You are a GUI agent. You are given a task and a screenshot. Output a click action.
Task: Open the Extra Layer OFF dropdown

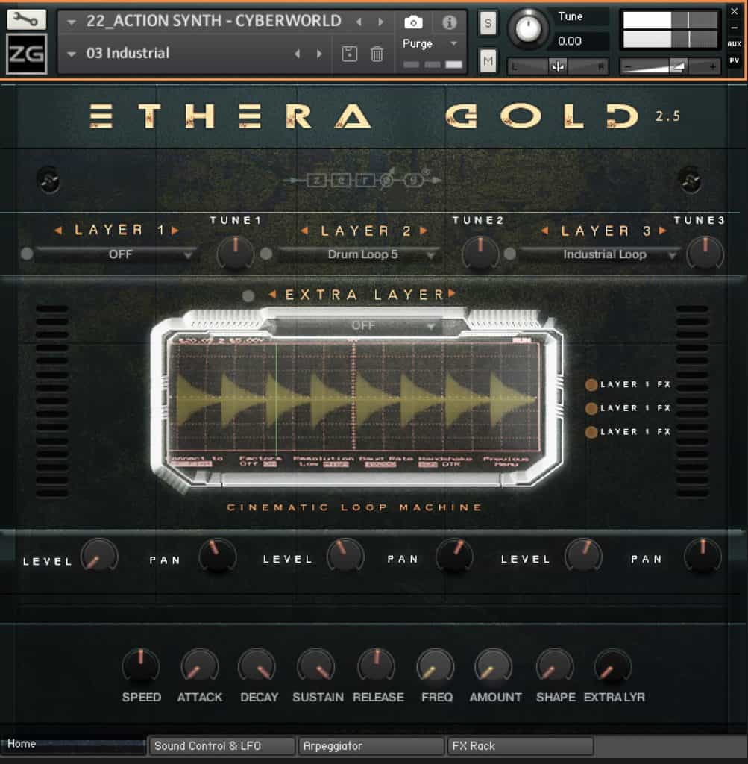point(358,325)
